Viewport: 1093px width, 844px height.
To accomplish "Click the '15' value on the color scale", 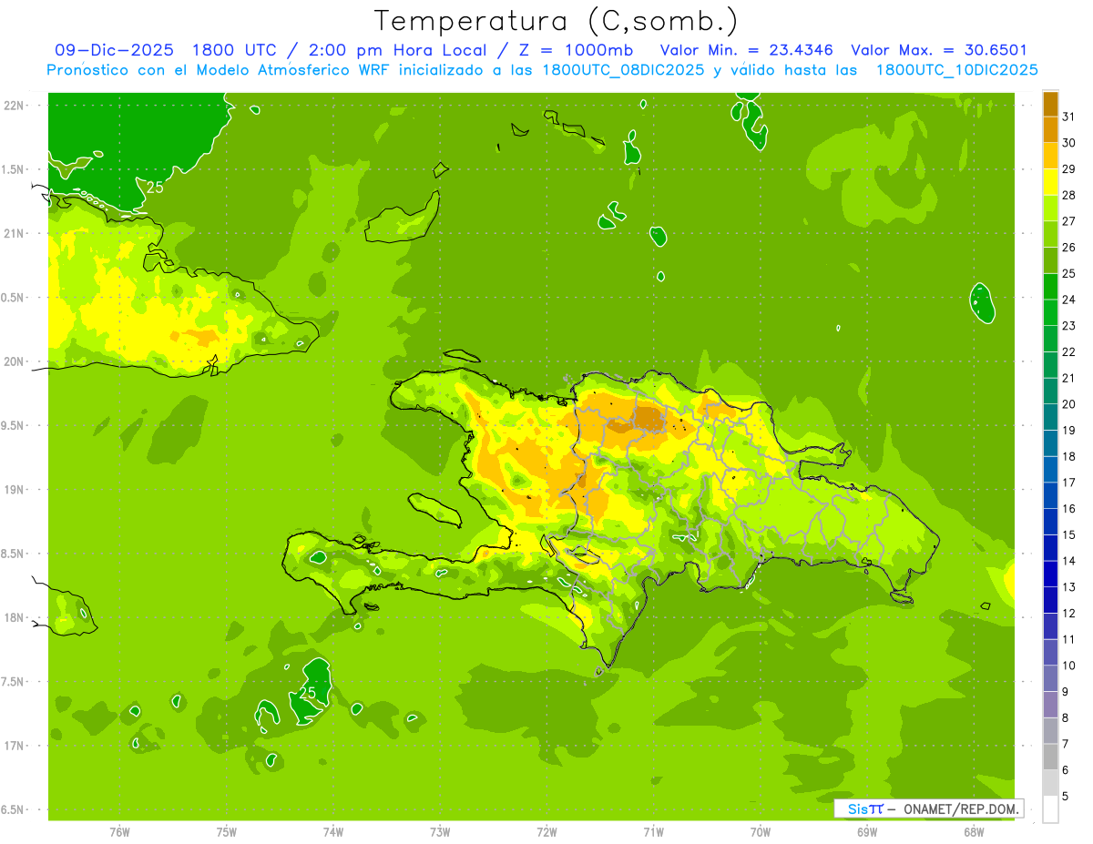I will pyautogui.click(x=1069, y=534).
